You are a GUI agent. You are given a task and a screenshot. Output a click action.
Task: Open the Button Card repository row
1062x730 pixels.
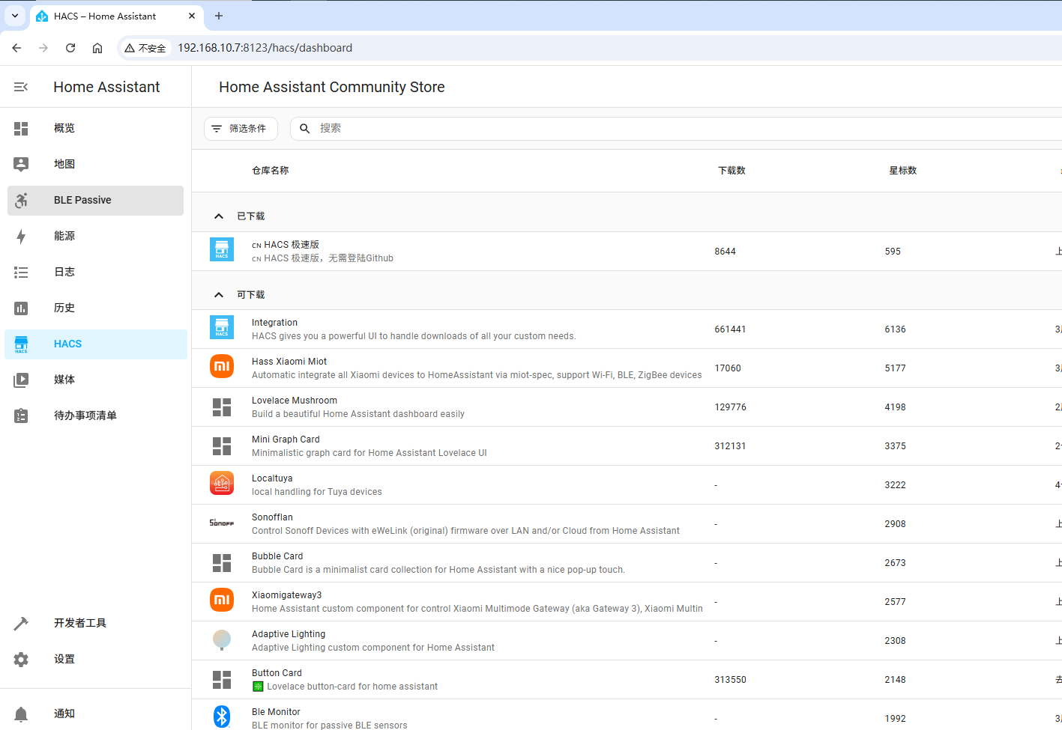click(627, 680)
